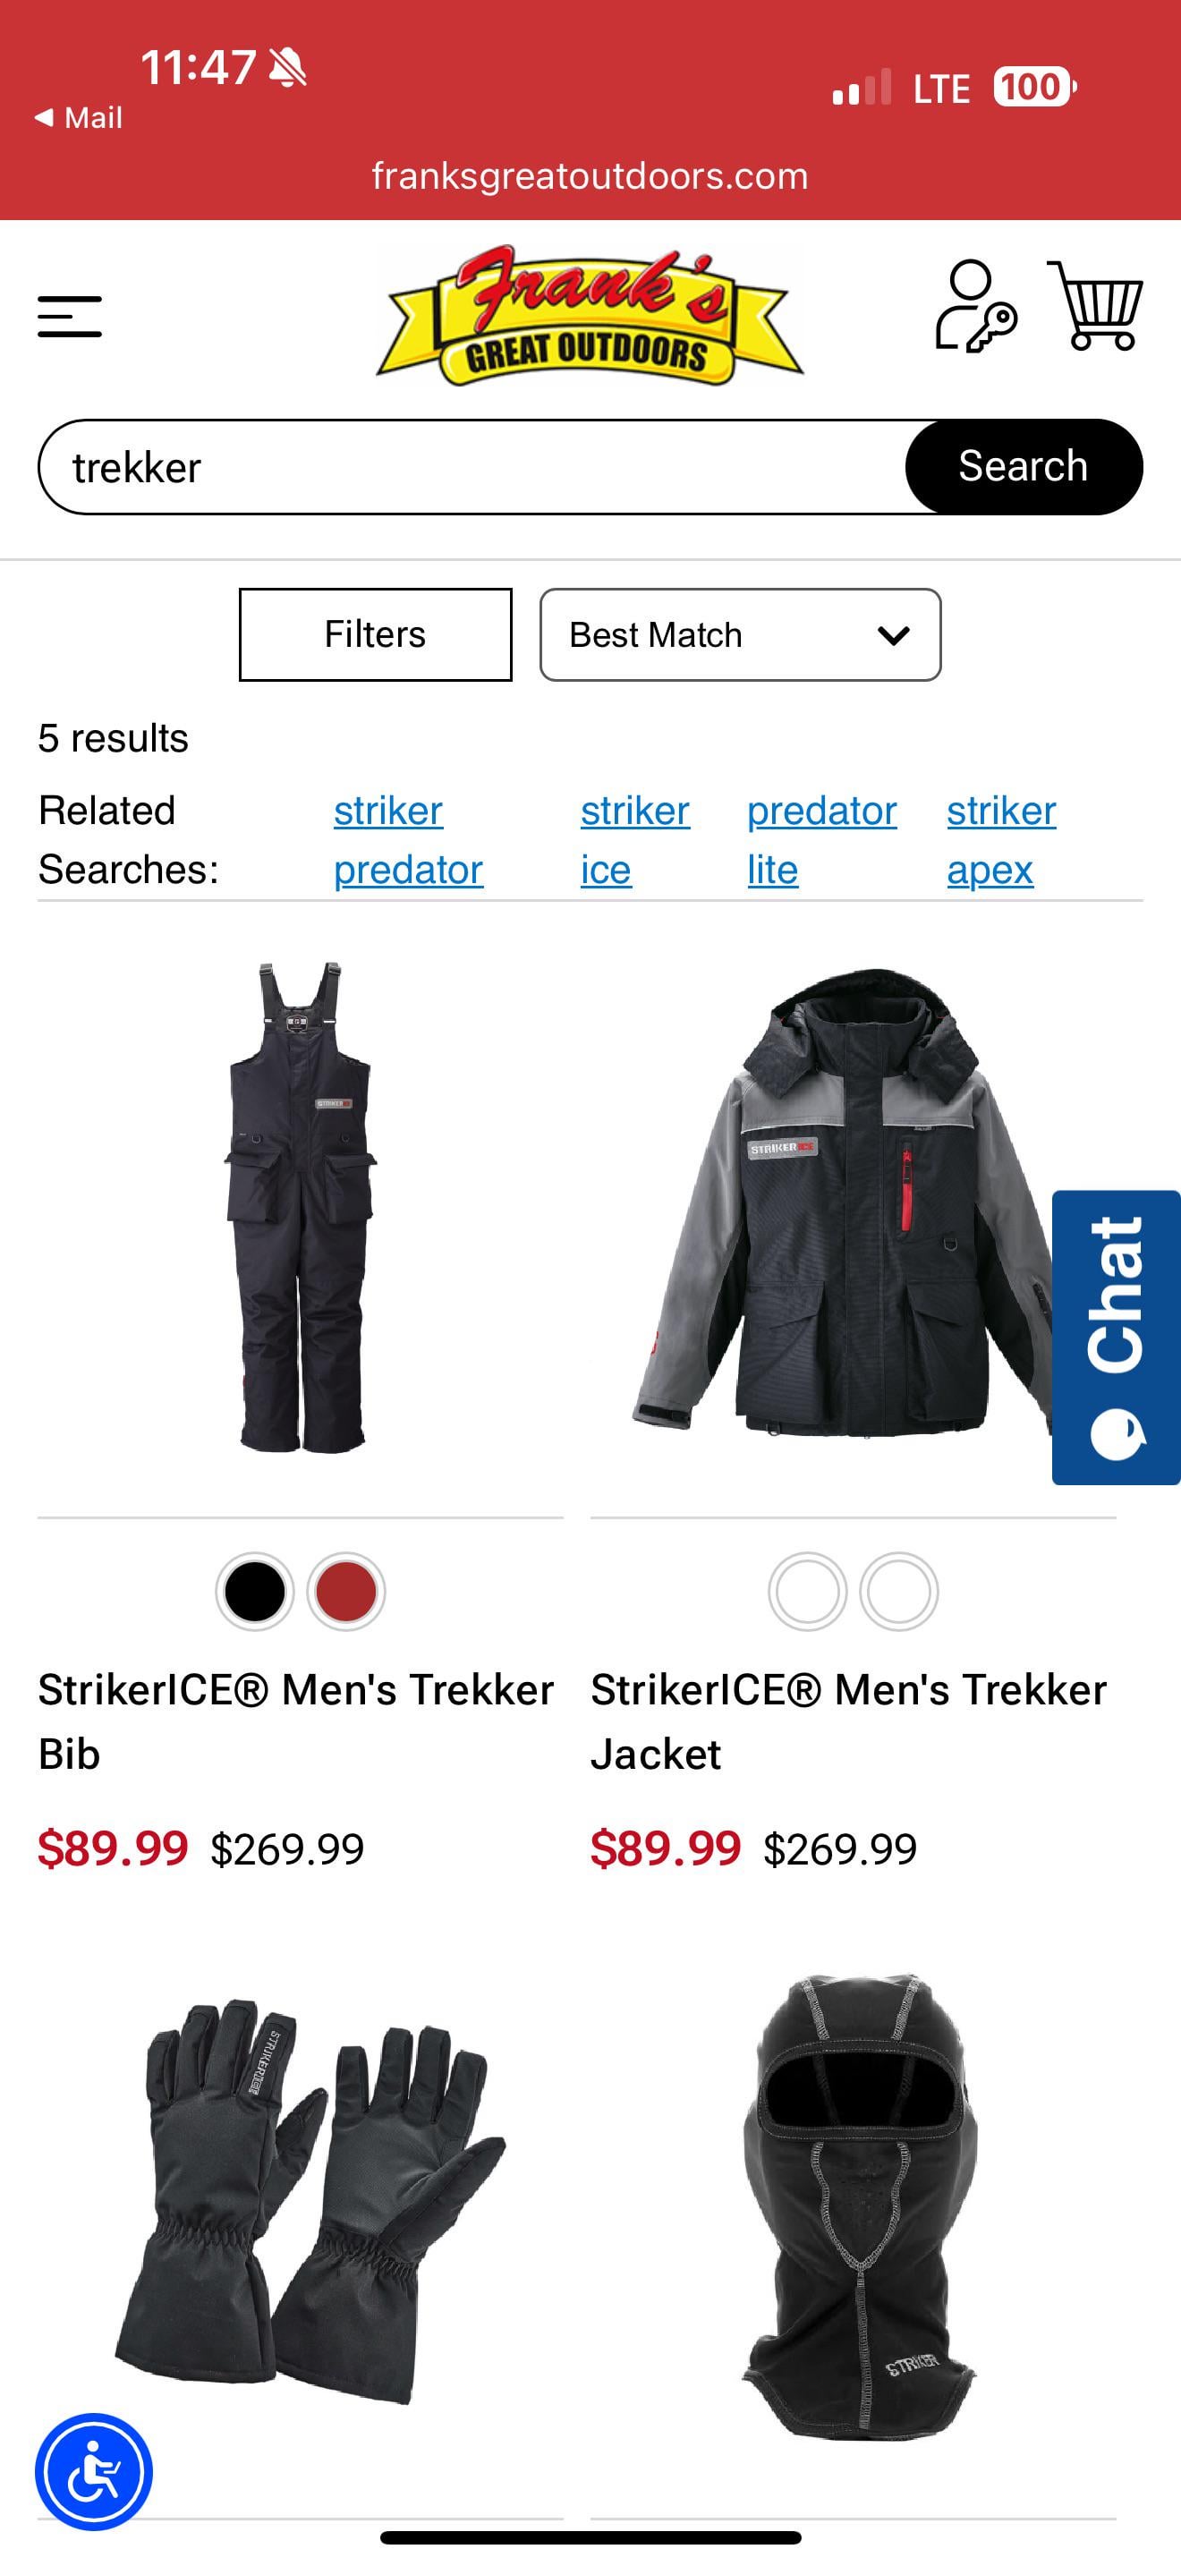Screen dimensions: 1181x2566
Task: Tap the Mail back arrow
Action: 78,117
